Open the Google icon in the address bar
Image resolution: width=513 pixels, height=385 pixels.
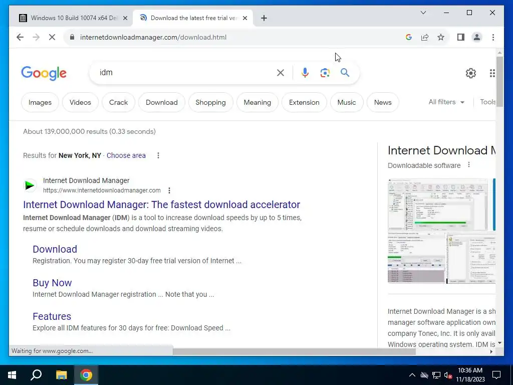(409, 37)
